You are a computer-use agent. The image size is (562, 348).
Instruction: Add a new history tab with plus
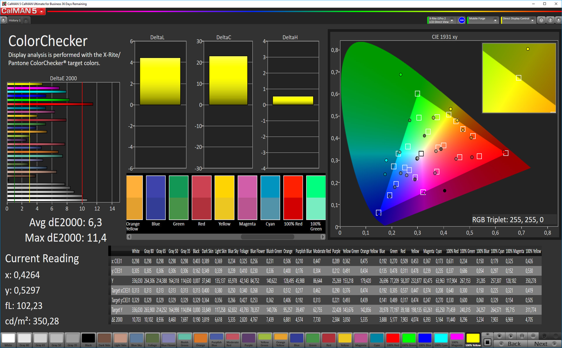[x=26, y=21]
